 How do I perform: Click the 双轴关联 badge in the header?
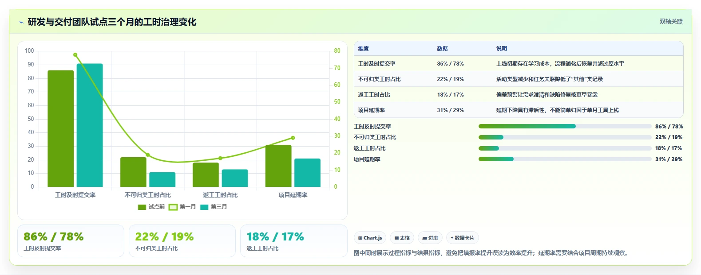tap(671, 21)
